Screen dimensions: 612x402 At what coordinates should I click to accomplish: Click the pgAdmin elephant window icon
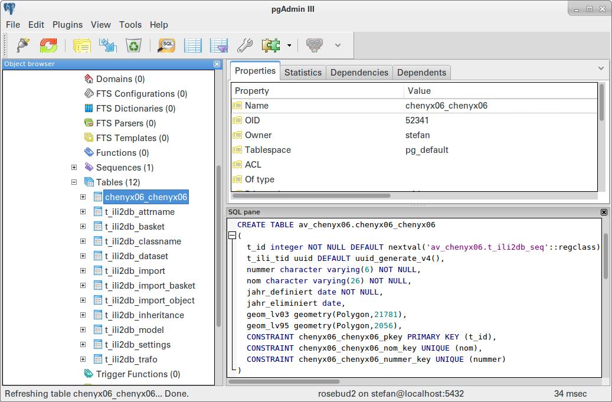tap(10, 9)
